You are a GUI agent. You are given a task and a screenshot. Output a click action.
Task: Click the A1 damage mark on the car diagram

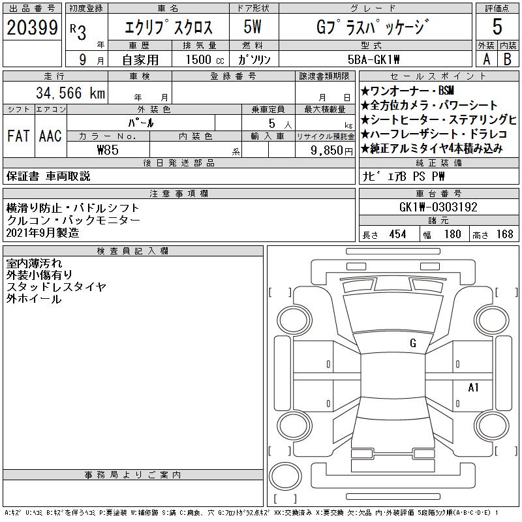pyautogui.click(x=474, y=388)
